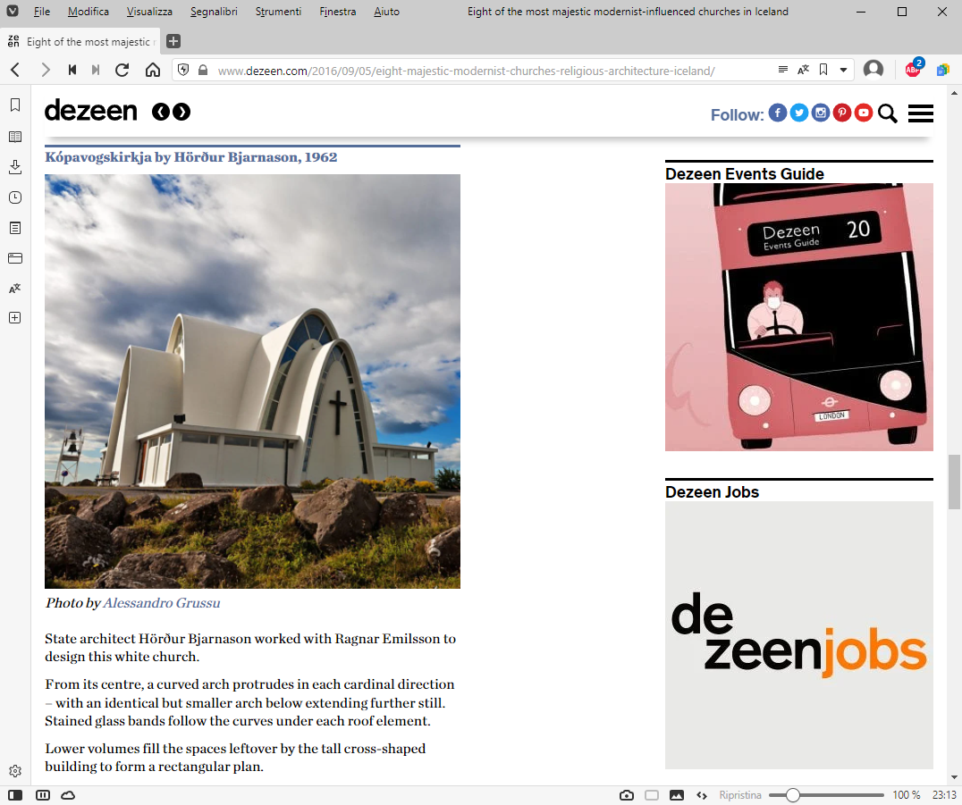Image resolution: width=962 pixels, height=805 pixels.
Task: Add a new web panel
Action: tap(15, 317)
